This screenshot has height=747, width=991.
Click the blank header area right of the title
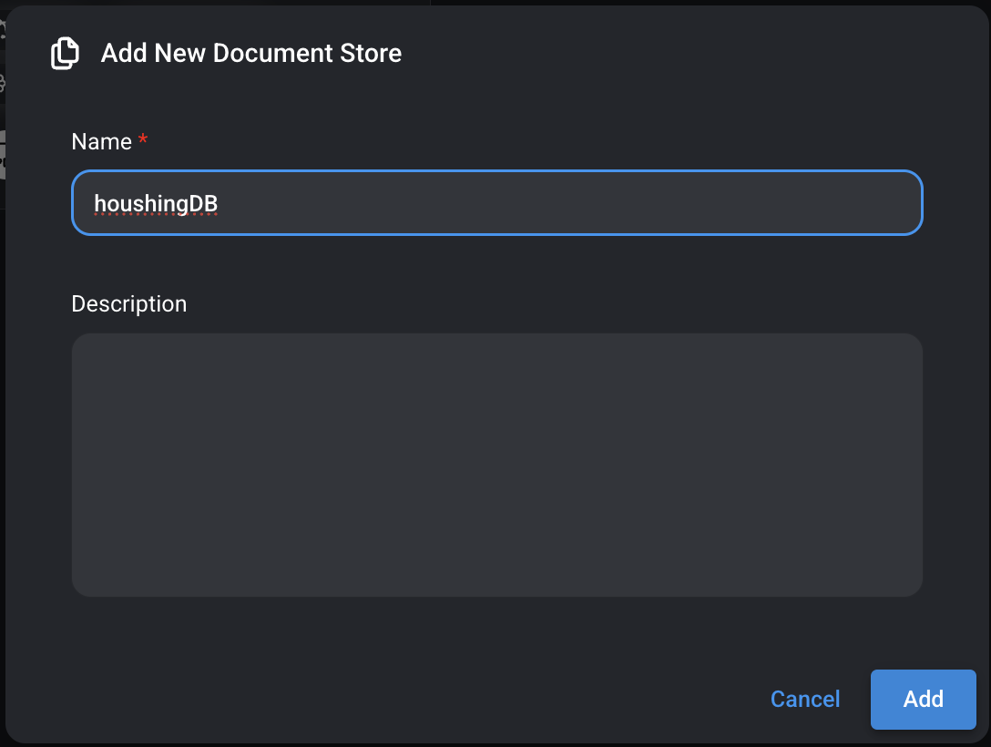coord(683,54)
